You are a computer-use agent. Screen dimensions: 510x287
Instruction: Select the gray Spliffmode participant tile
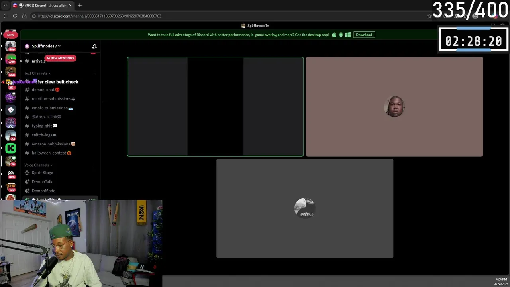(305, 208)
